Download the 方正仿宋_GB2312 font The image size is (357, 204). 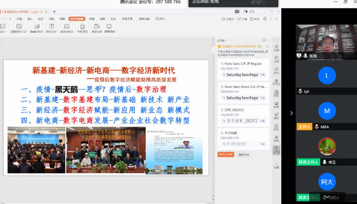pyautogui.click(x=263, y=121)
